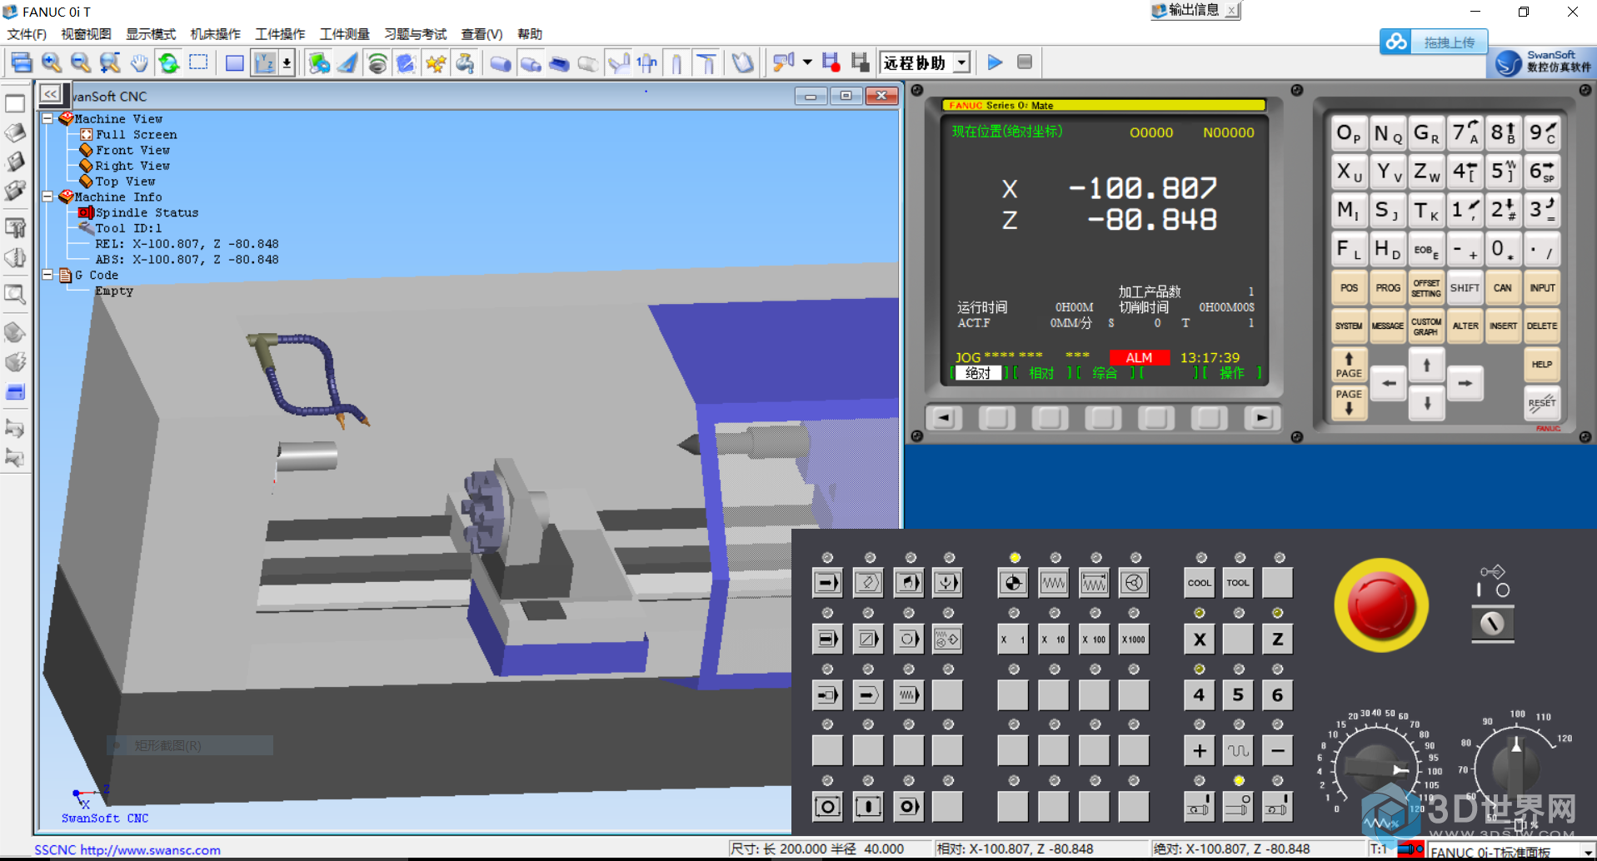Select the X 100 increment button
This screenshot has width=1597, height=861.
(x=1094, y=640)
